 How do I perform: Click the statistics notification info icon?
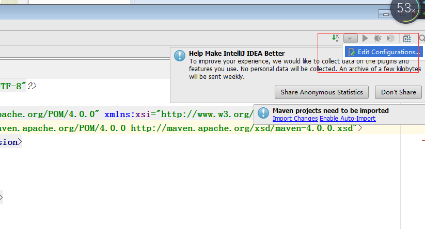pos(180,56)
